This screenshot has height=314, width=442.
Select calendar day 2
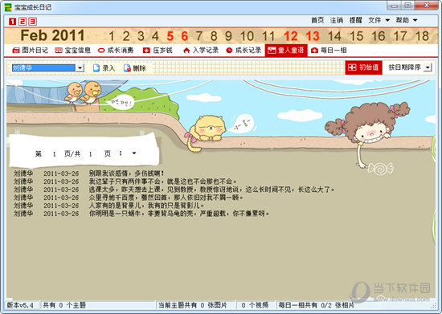pos(126,36)
